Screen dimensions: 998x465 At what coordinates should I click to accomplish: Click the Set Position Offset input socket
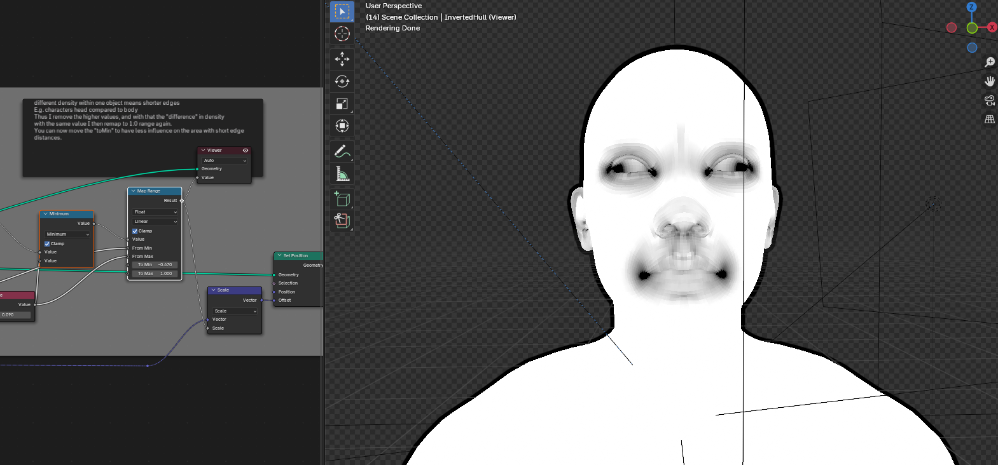[x=274, y=300]
